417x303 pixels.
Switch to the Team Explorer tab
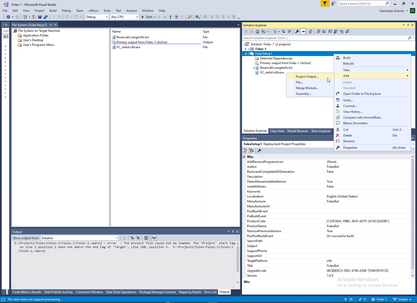(321, 131)
